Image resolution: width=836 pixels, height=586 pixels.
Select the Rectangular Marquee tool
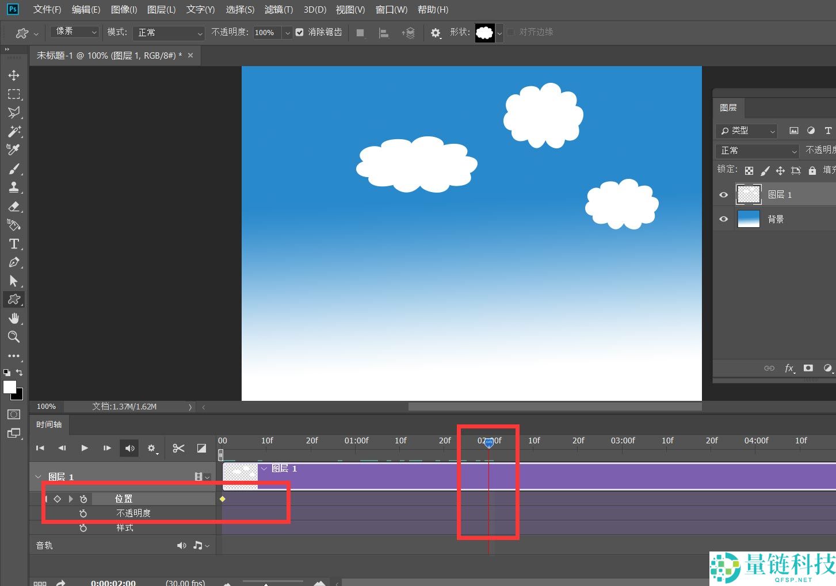tap(14, 94)
